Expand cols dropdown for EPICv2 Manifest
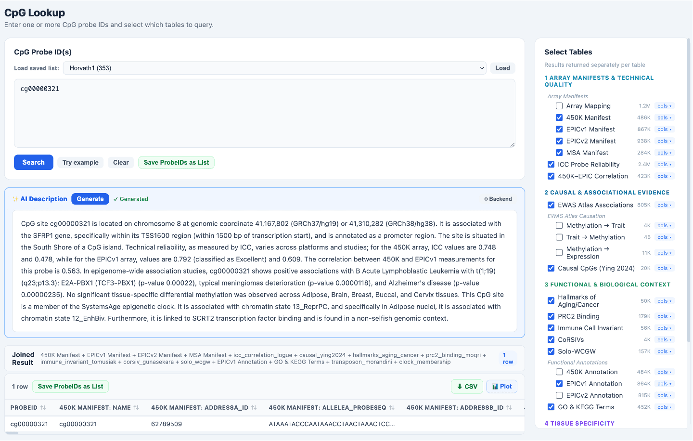Screen dimensions: 693x441 665,141
